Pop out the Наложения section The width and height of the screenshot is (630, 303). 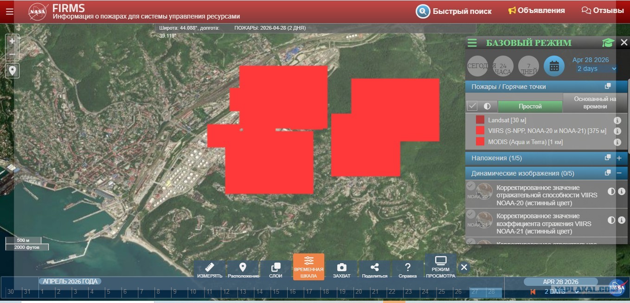[x=608, y=158]
